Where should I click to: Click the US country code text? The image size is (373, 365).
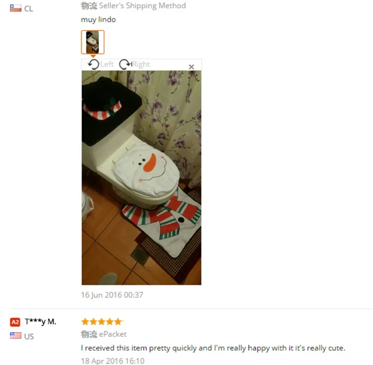point(29,336)
